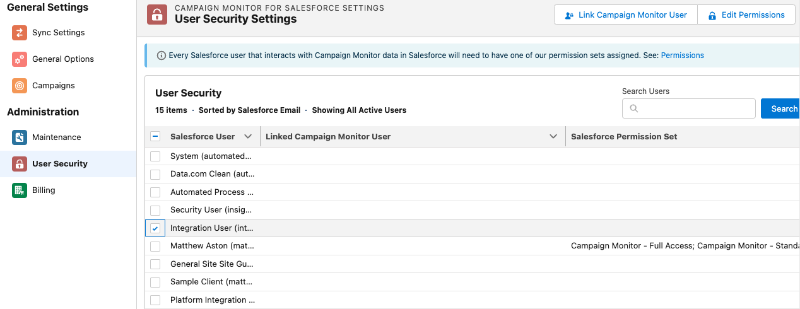Click the Campaigns target icon
800x309 pixels.
tap(20, 86)
